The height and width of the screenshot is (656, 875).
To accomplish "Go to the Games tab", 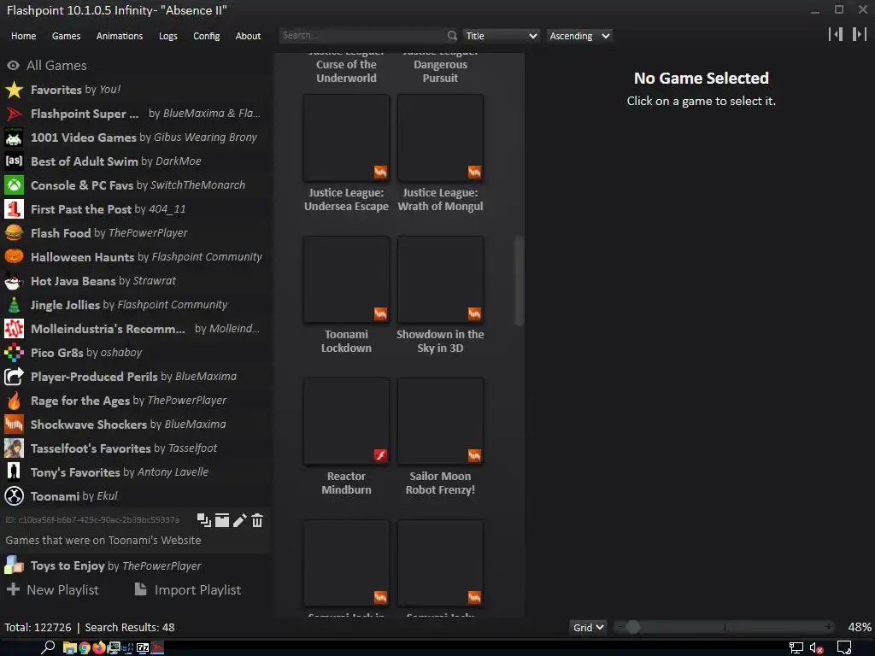I will tap(66, 36).
